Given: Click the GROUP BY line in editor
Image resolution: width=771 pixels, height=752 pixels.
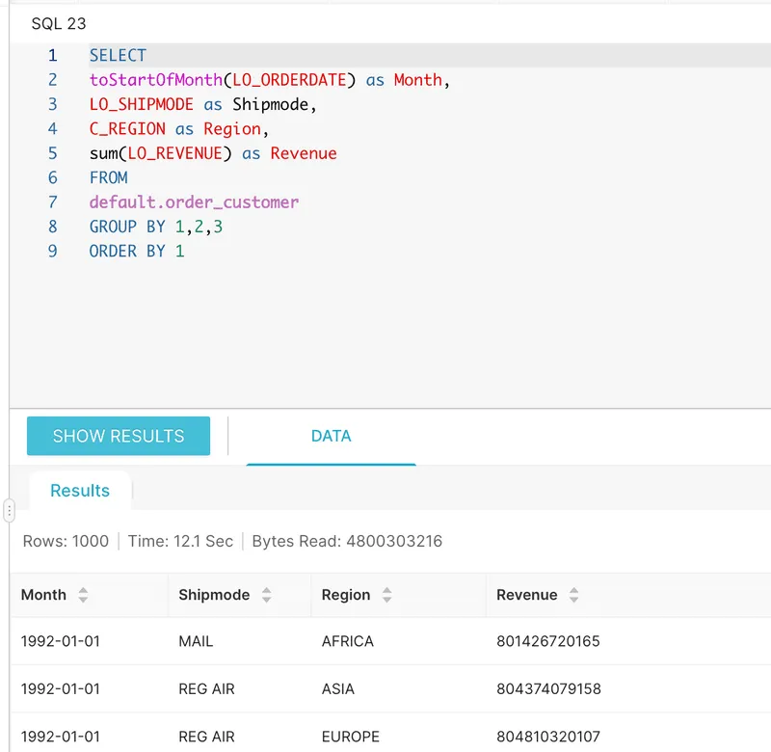Looking at the screenshot, I should tap(157, 227).
